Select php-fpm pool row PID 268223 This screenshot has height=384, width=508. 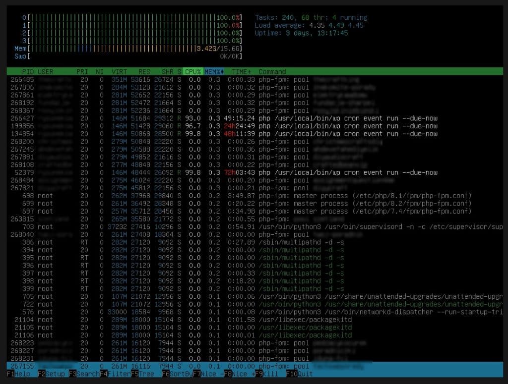254,343
